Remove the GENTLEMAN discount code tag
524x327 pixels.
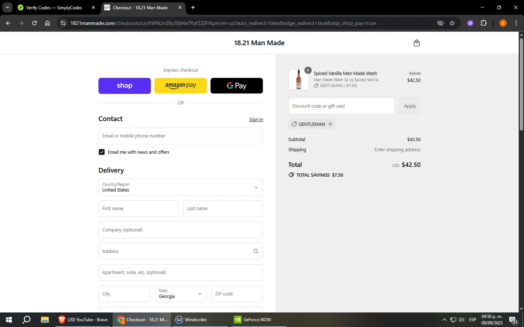[330, 124]
